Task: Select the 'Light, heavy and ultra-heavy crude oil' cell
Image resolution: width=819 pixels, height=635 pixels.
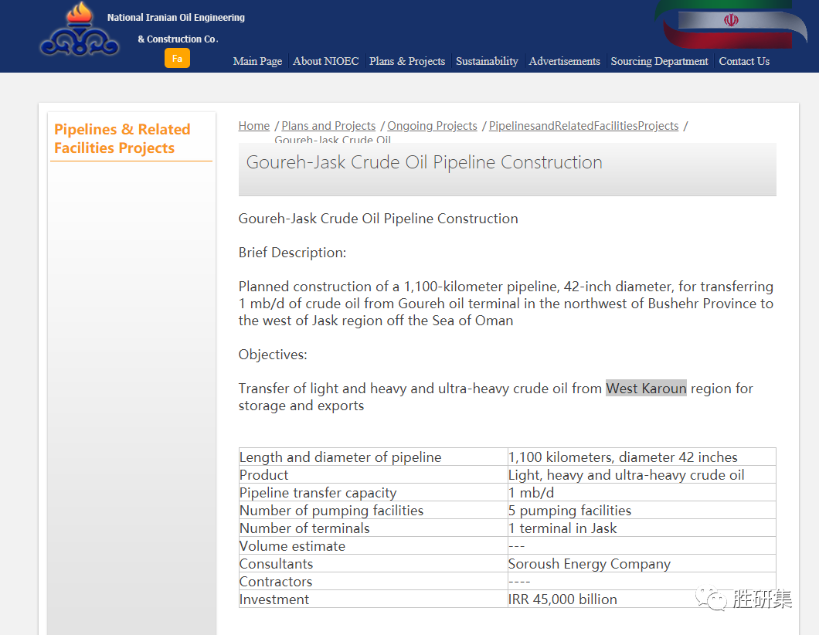Action: 641,474
